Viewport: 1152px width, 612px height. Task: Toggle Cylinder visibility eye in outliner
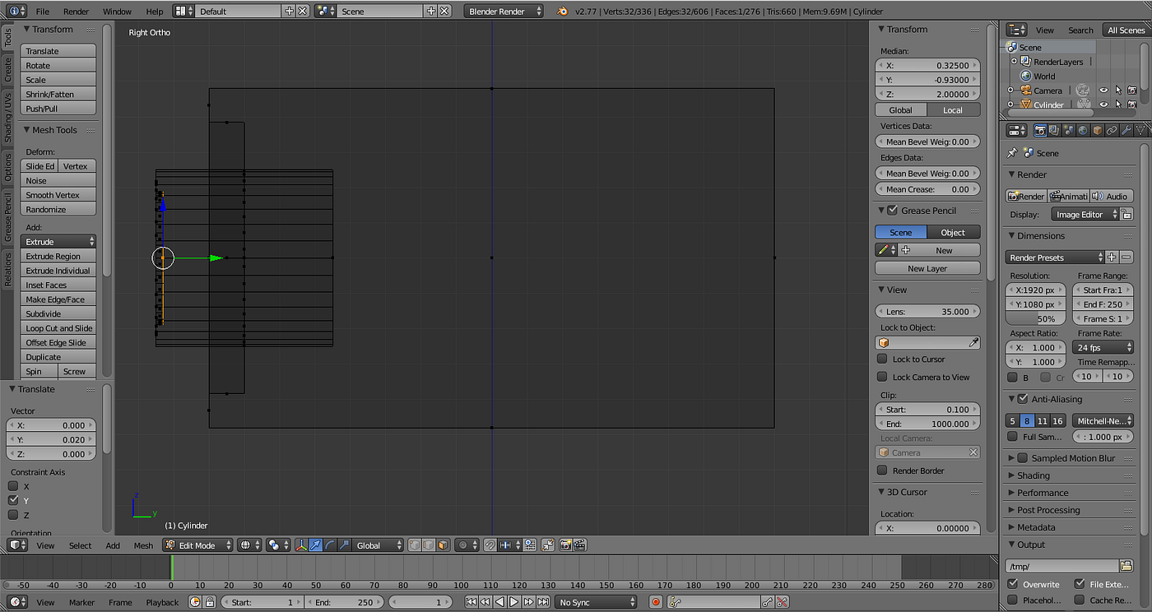1103,104
